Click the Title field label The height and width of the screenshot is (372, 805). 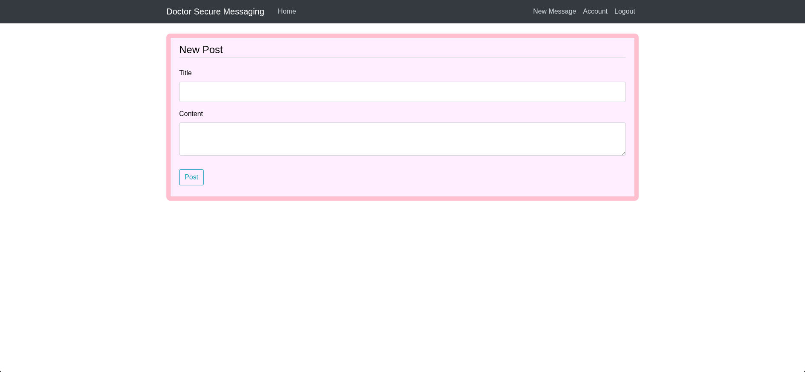(186, 73)
